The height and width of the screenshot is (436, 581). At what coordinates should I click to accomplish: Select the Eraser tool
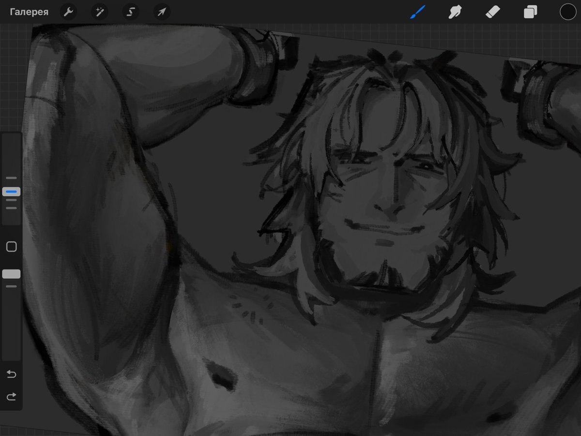(492, 12)
